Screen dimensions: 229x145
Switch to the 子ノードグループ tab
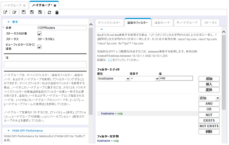tap(187, 23)
